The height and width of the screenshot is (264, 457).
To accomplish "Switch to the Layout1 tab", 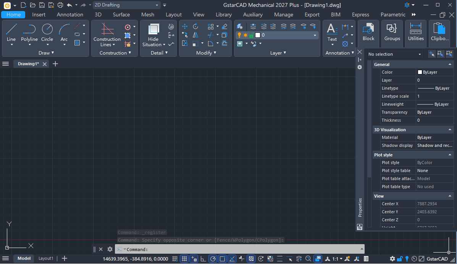I will [x=46, y=258].
